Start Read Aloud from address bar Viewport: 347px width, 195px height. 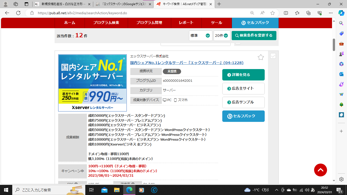262,13
